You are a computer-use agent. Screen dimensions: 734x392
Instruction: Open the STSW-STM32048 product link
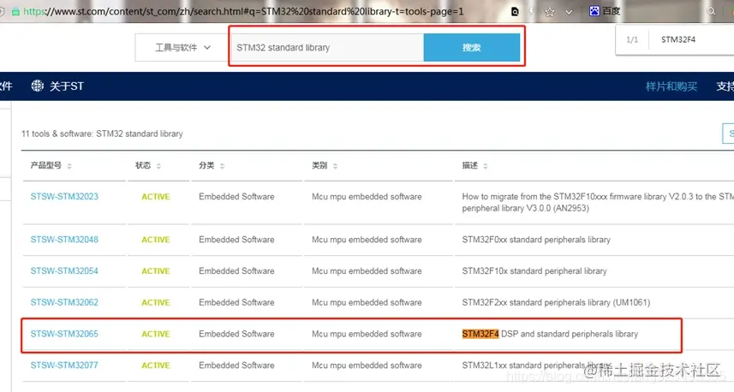click(64, 240)
